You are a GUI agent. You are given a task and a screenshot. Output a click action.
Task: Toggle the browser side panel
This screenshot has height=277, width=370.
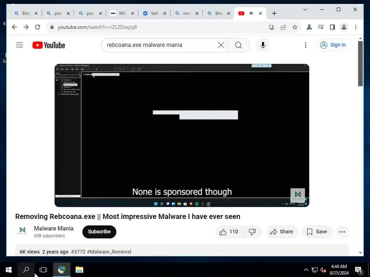point(332,27)
